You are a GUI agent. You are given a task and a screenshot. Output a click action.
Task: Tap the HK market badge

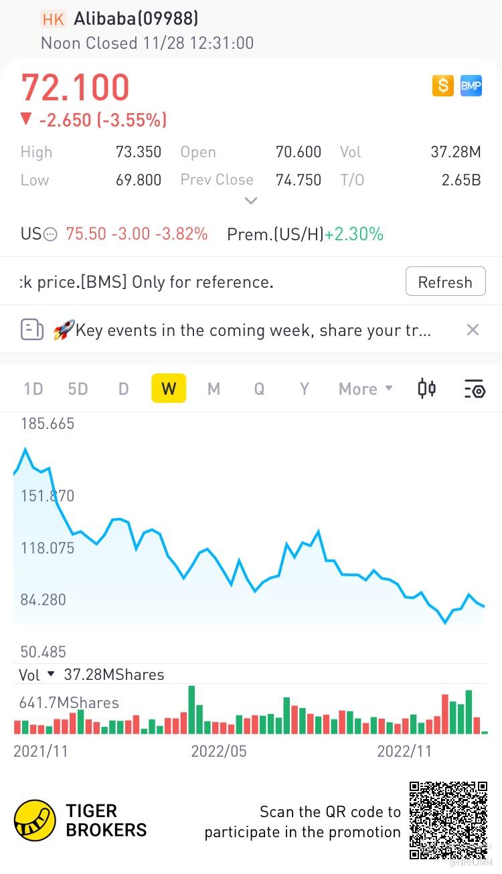click(x=53, y=19)
